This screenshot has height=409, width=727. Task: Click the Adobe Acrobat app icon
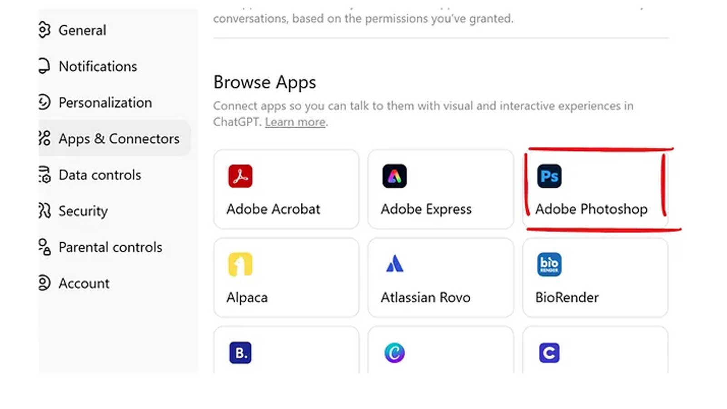tap(240, 176)
